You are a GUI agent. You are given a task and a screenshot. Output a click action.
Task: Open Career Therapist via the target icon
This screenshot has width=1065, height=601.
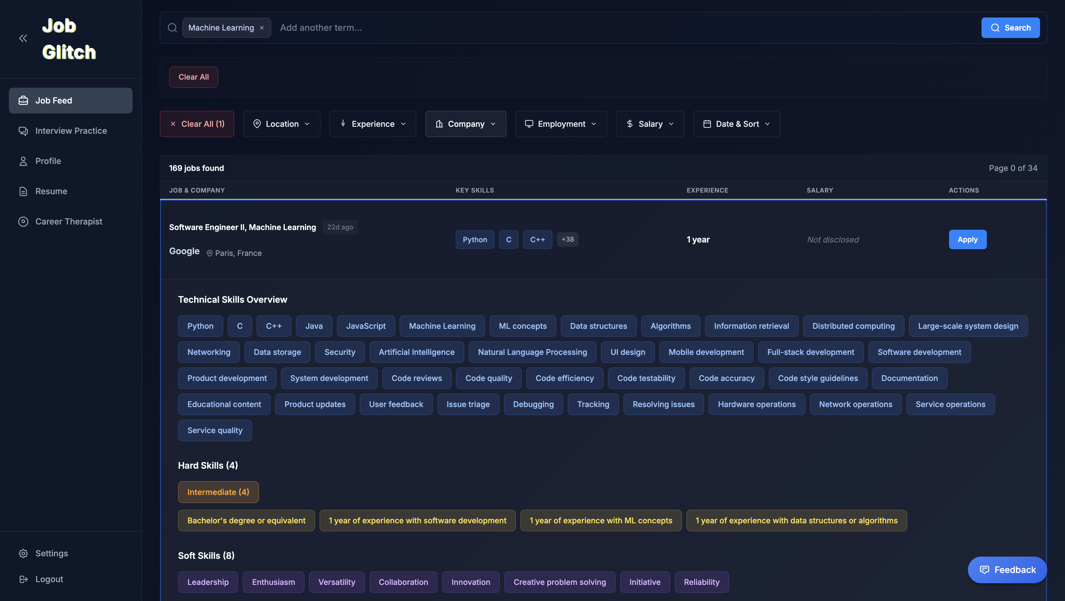coord(23,221)
